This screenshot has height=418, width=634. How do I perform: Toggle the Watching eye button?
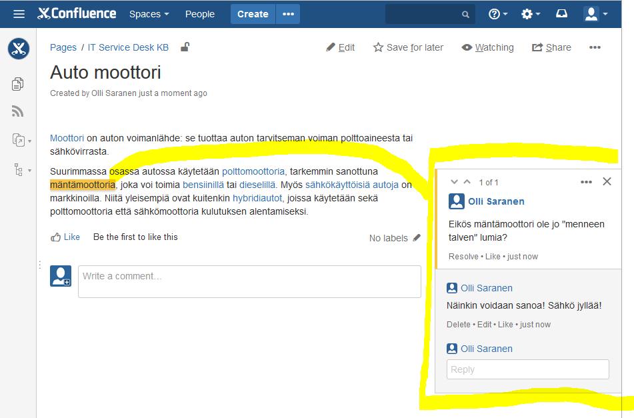487,48
